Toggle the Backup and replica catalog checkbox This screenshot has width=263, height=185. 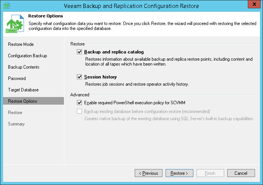pyautogui.click(x=80, y=52)
